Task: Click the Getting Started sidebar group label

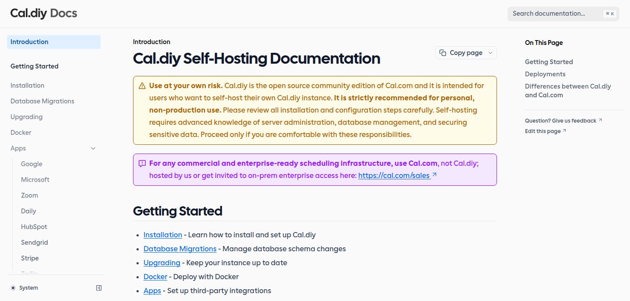Action: click(x=35, y=66)
